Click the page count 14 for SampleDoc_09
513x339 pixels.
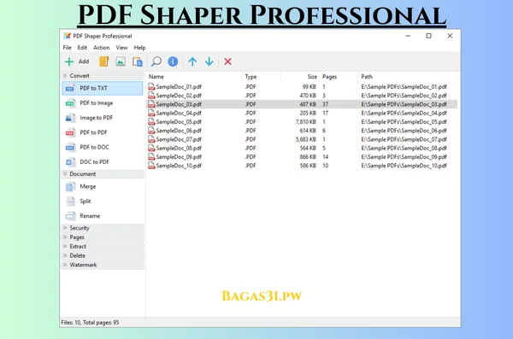click(325, 157)
